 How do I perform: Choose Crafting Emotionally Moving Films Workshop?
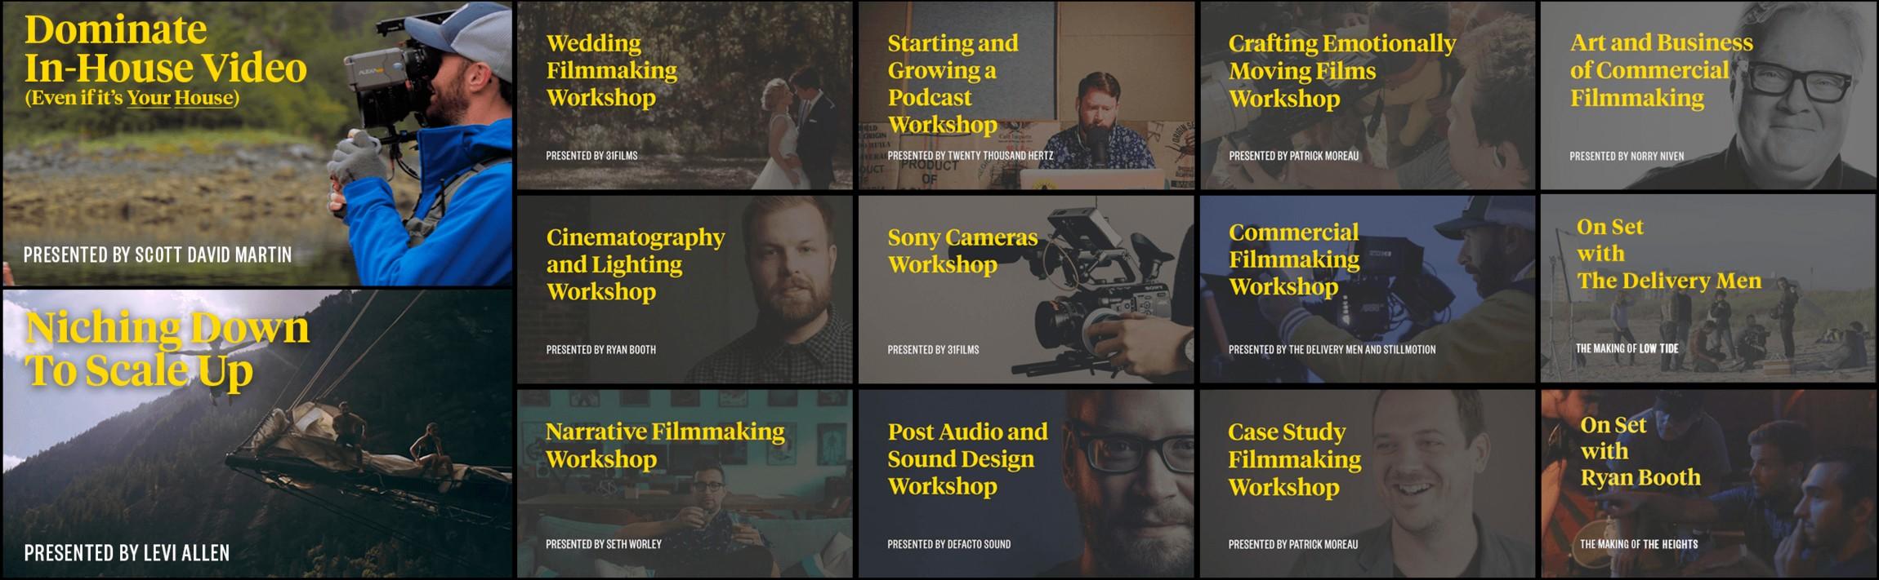click(1368, 95)
